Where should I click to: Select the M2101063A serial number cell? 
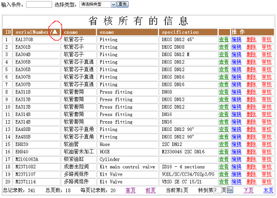(37, 159)
